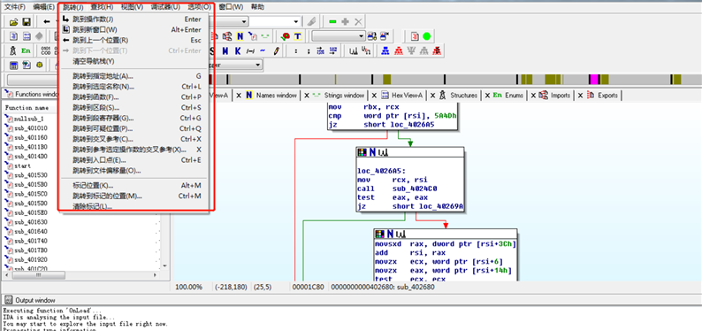This screenshot has width=702, height=331.
Task: Click color icon in loc_4026A5 node header
Action: 362,153
